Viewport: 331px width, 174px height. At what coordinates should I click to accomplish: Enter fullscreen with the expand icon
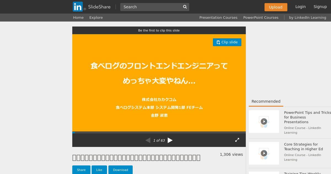click(x=237, y=140)
